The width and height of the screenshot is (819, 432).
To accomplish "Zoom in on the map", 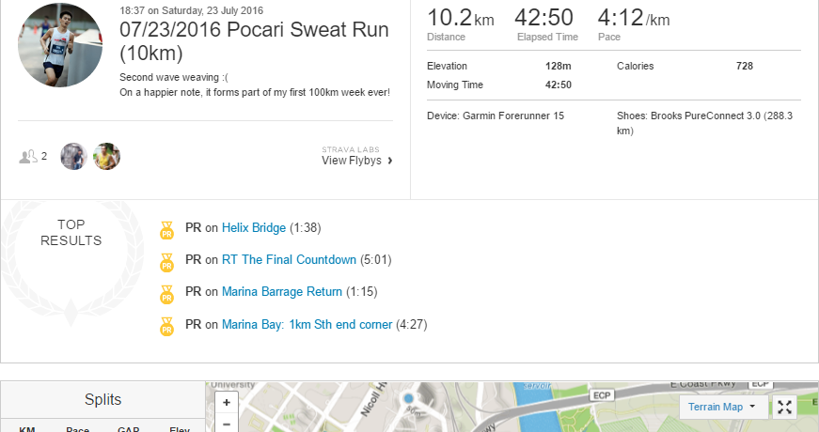I will 226,402.
